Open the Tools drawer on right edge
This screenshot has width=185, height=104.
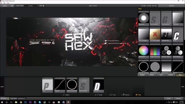pyautogui.click(x=183, y=87)
